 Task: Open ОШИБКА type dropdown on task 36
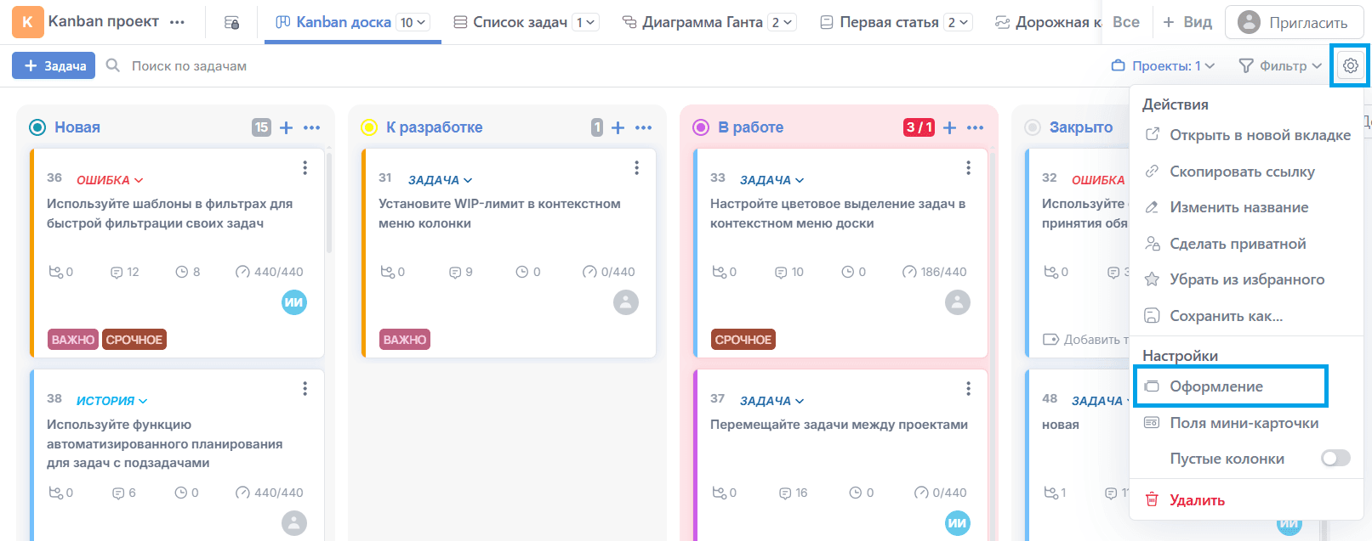pyautogui.click(x=110, y=180)
